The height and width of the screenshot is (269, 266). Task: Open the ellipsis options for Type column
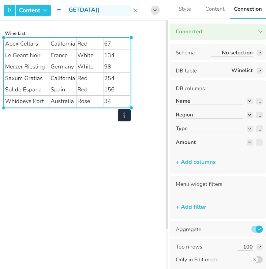[259, 129]
